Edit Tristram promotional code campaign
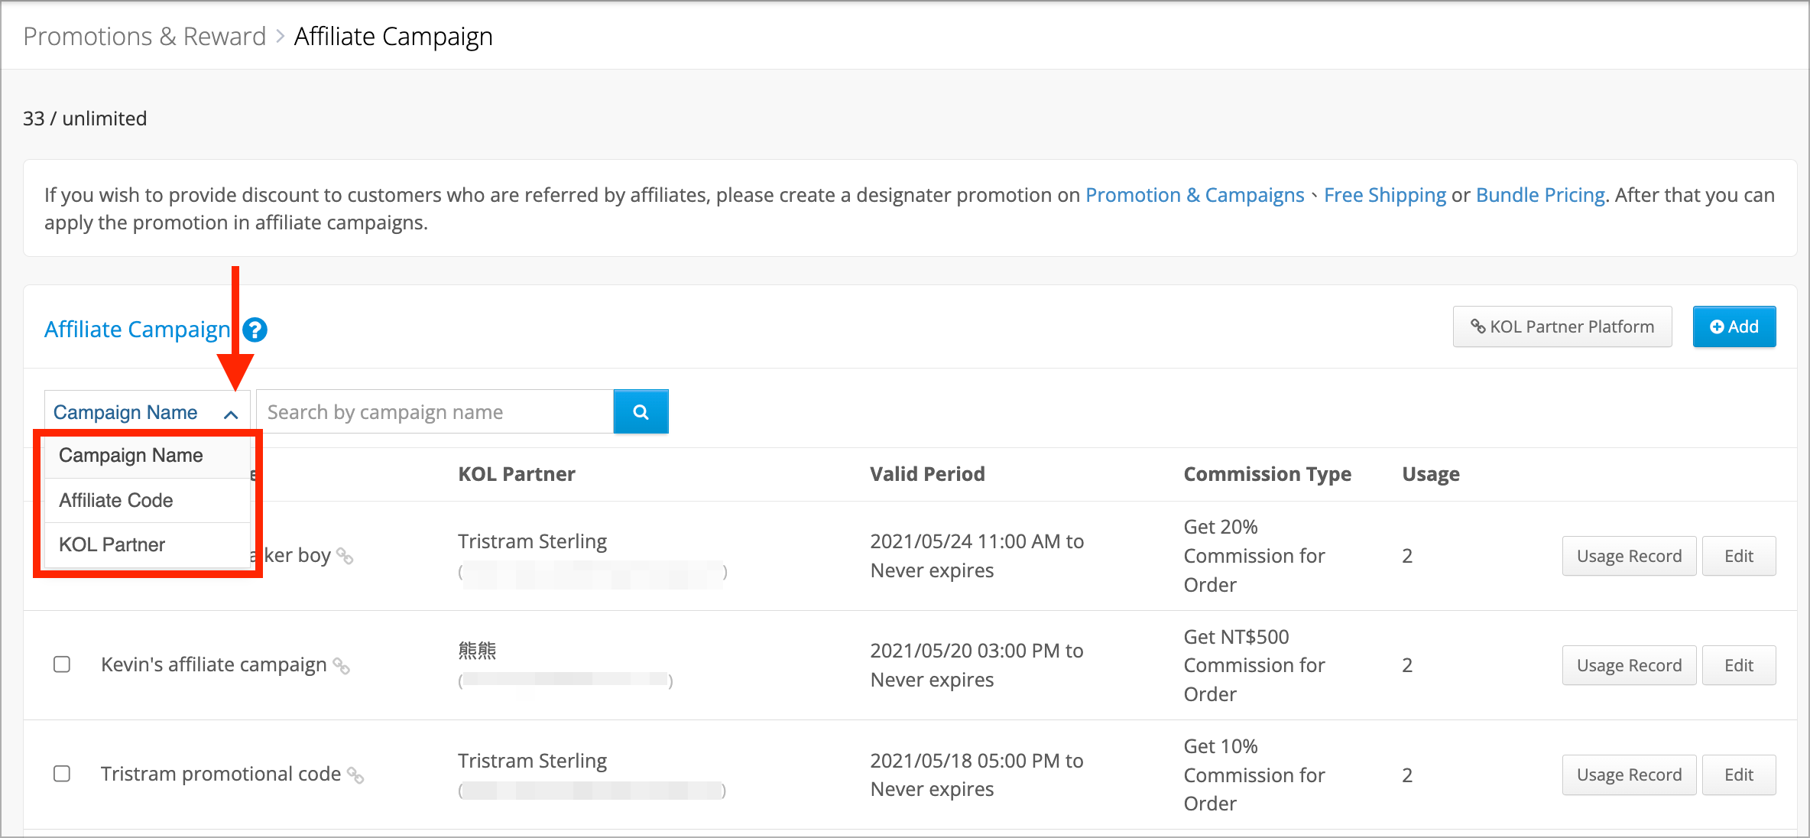 [x=1739, y=775]
